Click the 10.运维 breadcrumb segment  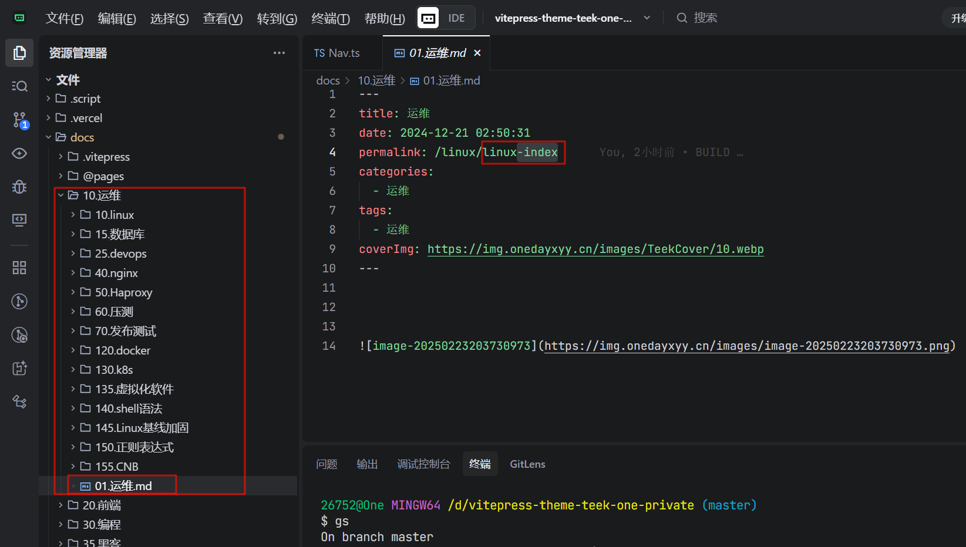(376, 80)
